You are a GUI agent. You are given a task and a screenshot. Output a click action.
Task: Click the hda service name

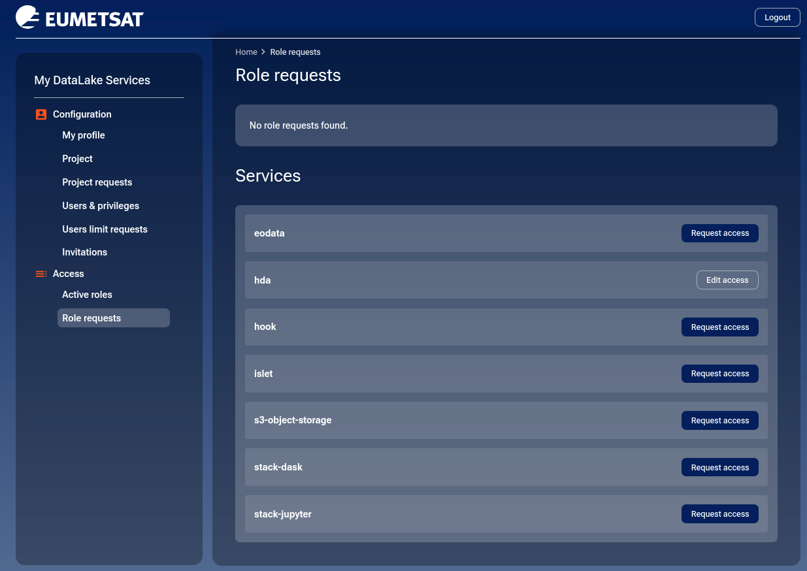click(x=263, y=280)
